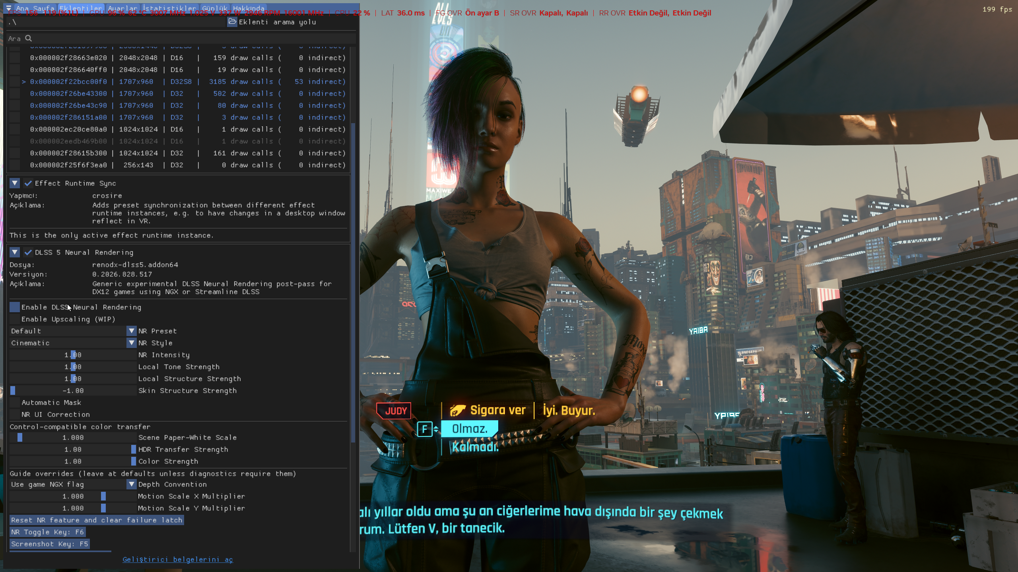The image size is (1018, 572).
Task: Click the Scene Paper-White Scale slider
Action: [x=73, y=437]
